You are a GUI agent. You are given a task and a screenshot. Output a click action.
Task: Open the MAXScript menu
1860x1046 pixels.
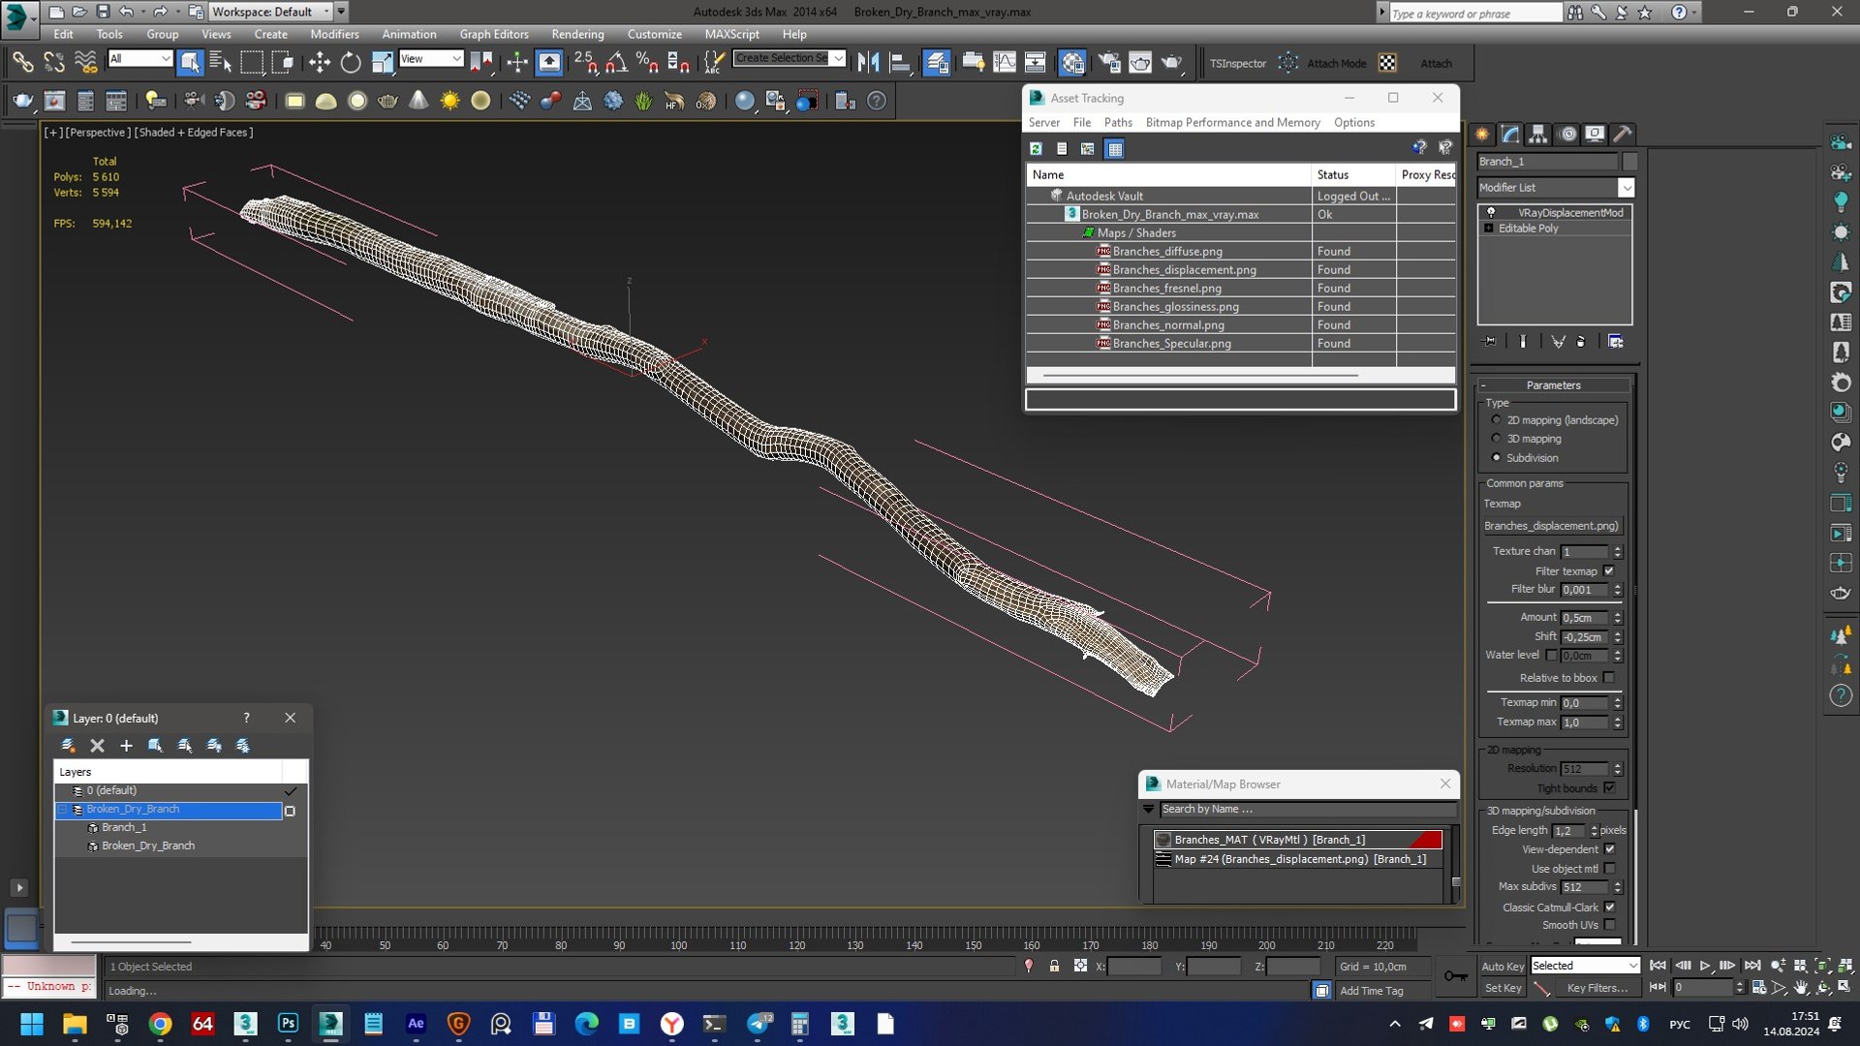[x=731, y=34]
